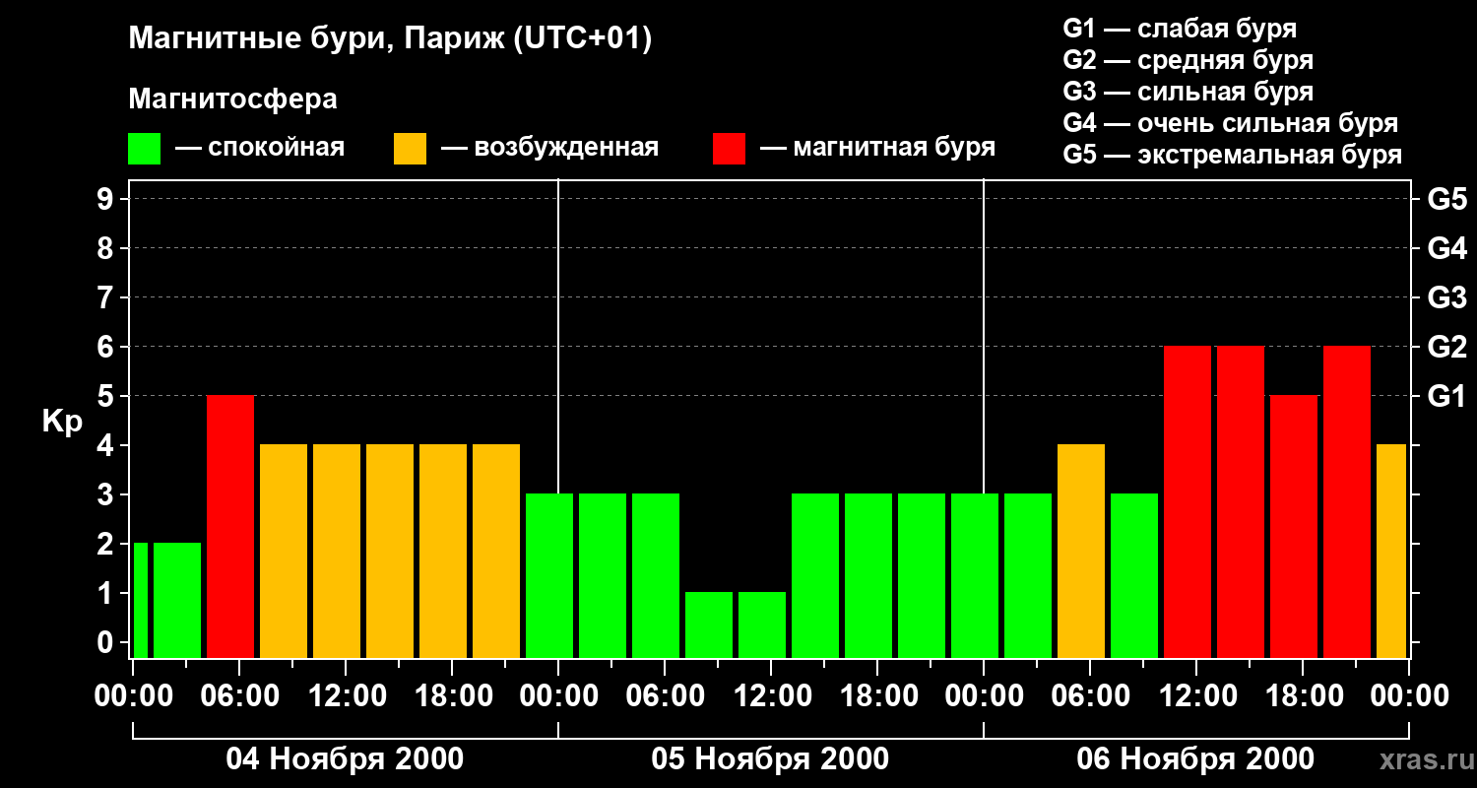Click the 12:00 tick label for 04 Ноября
This screenshot has height=788, width=1477.
(346, 696)
